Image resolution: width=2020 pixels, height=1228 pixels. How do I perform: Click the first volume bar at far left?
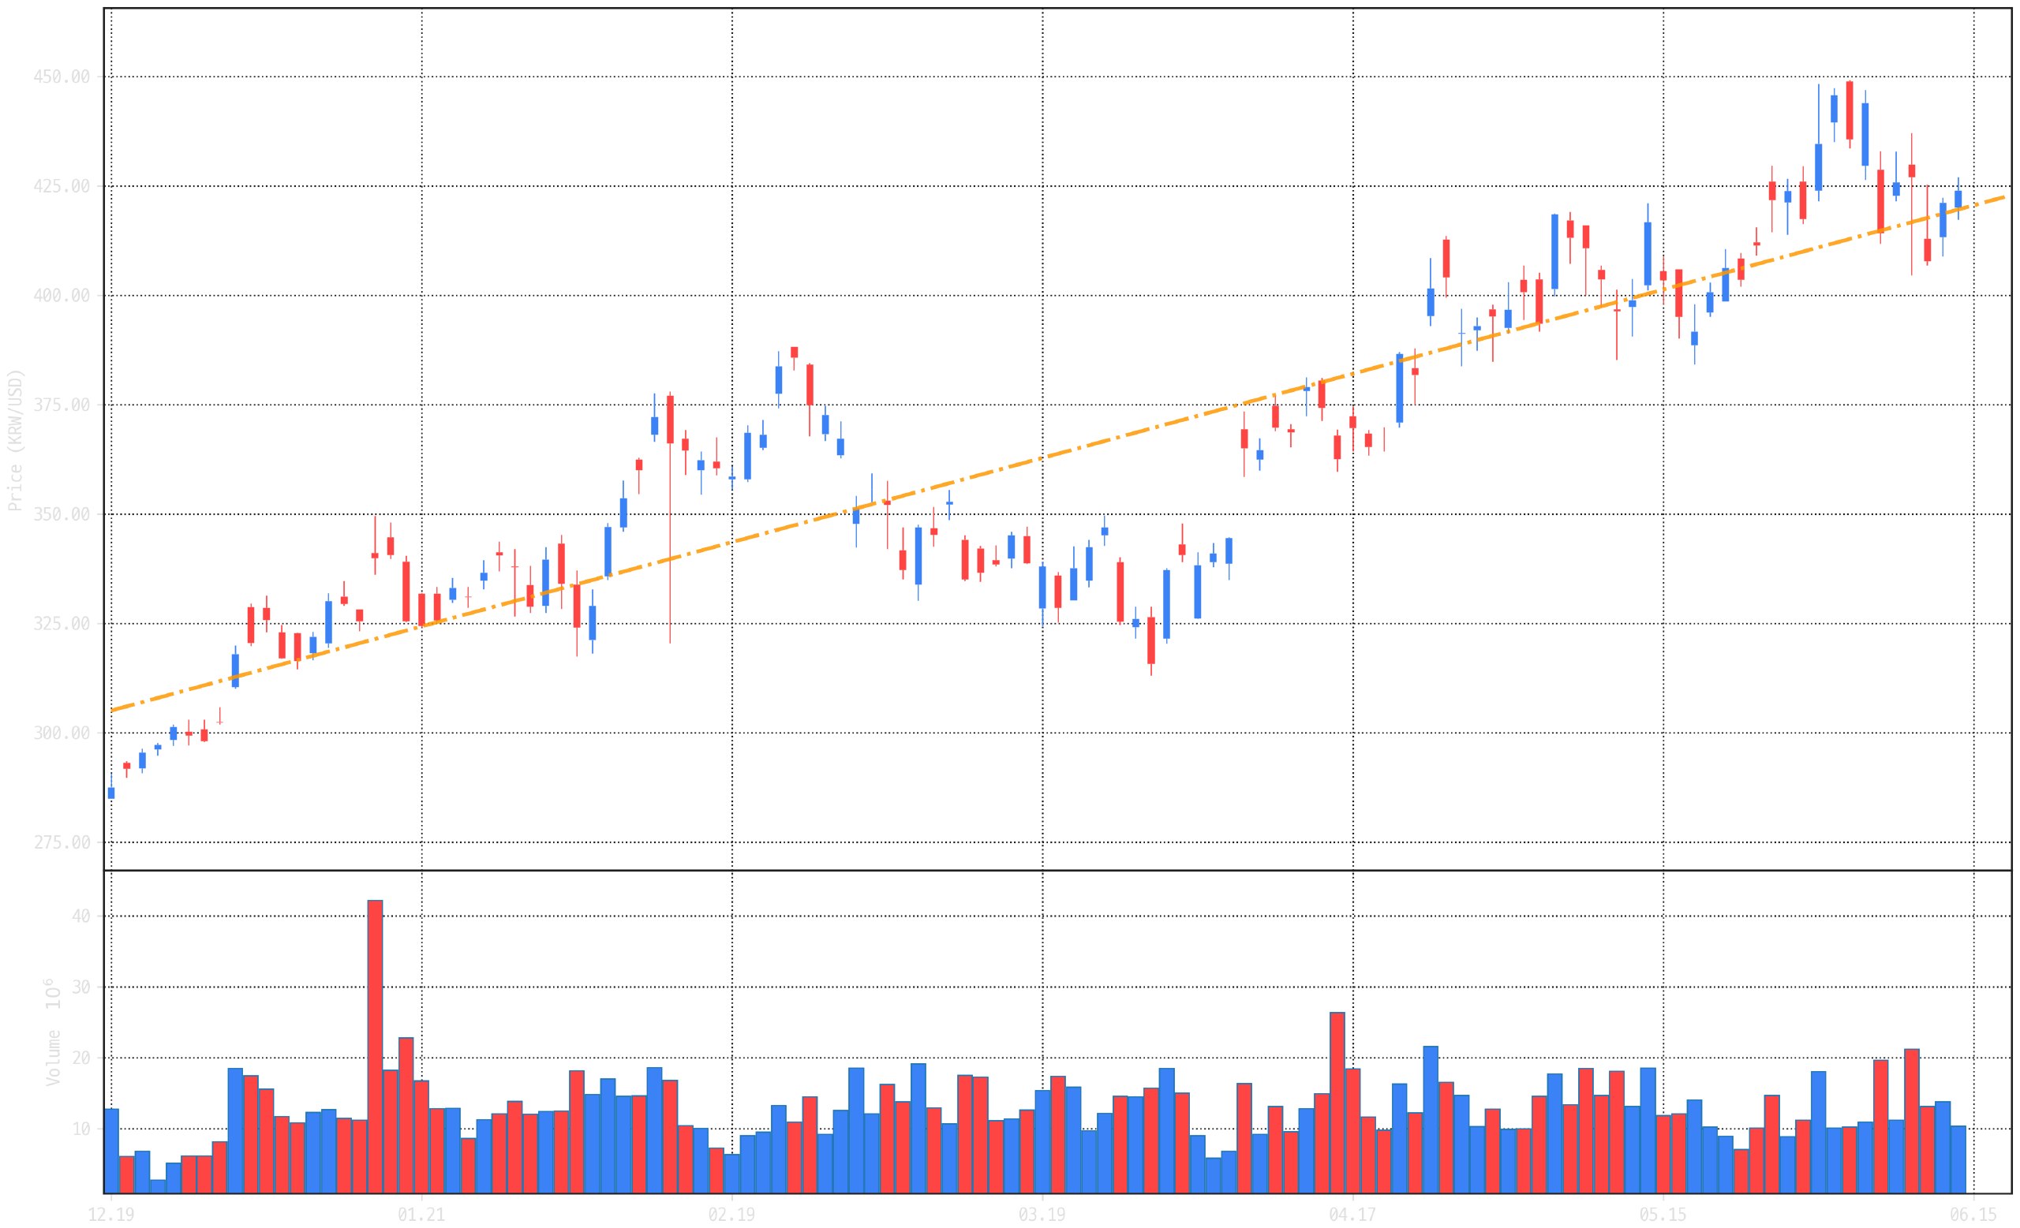[x=110, y=1150]
